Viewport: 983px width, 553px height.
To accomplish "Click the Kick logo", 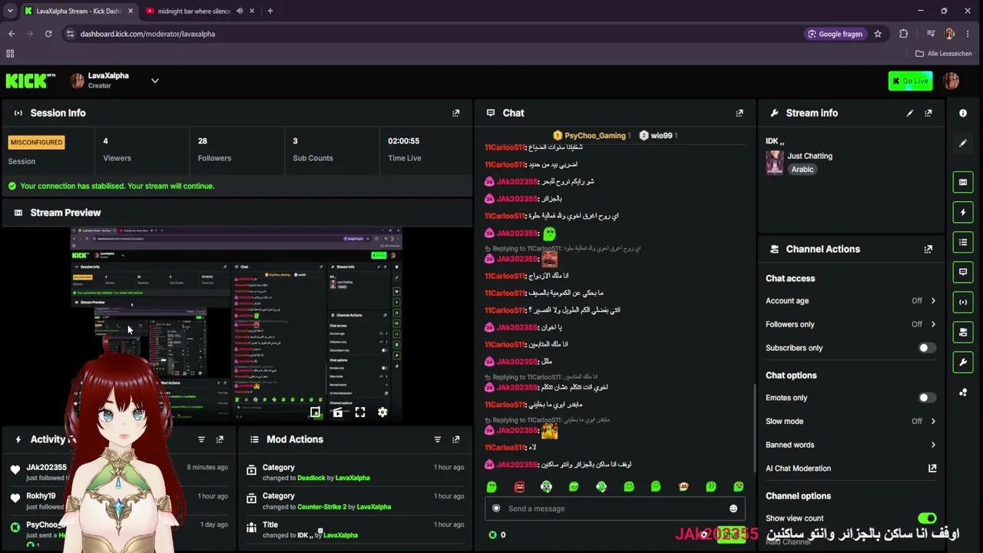I will pos(31,81).
